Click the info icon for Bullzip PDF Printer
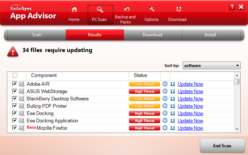Screen dimensions: 248x155 pos(165,106)
